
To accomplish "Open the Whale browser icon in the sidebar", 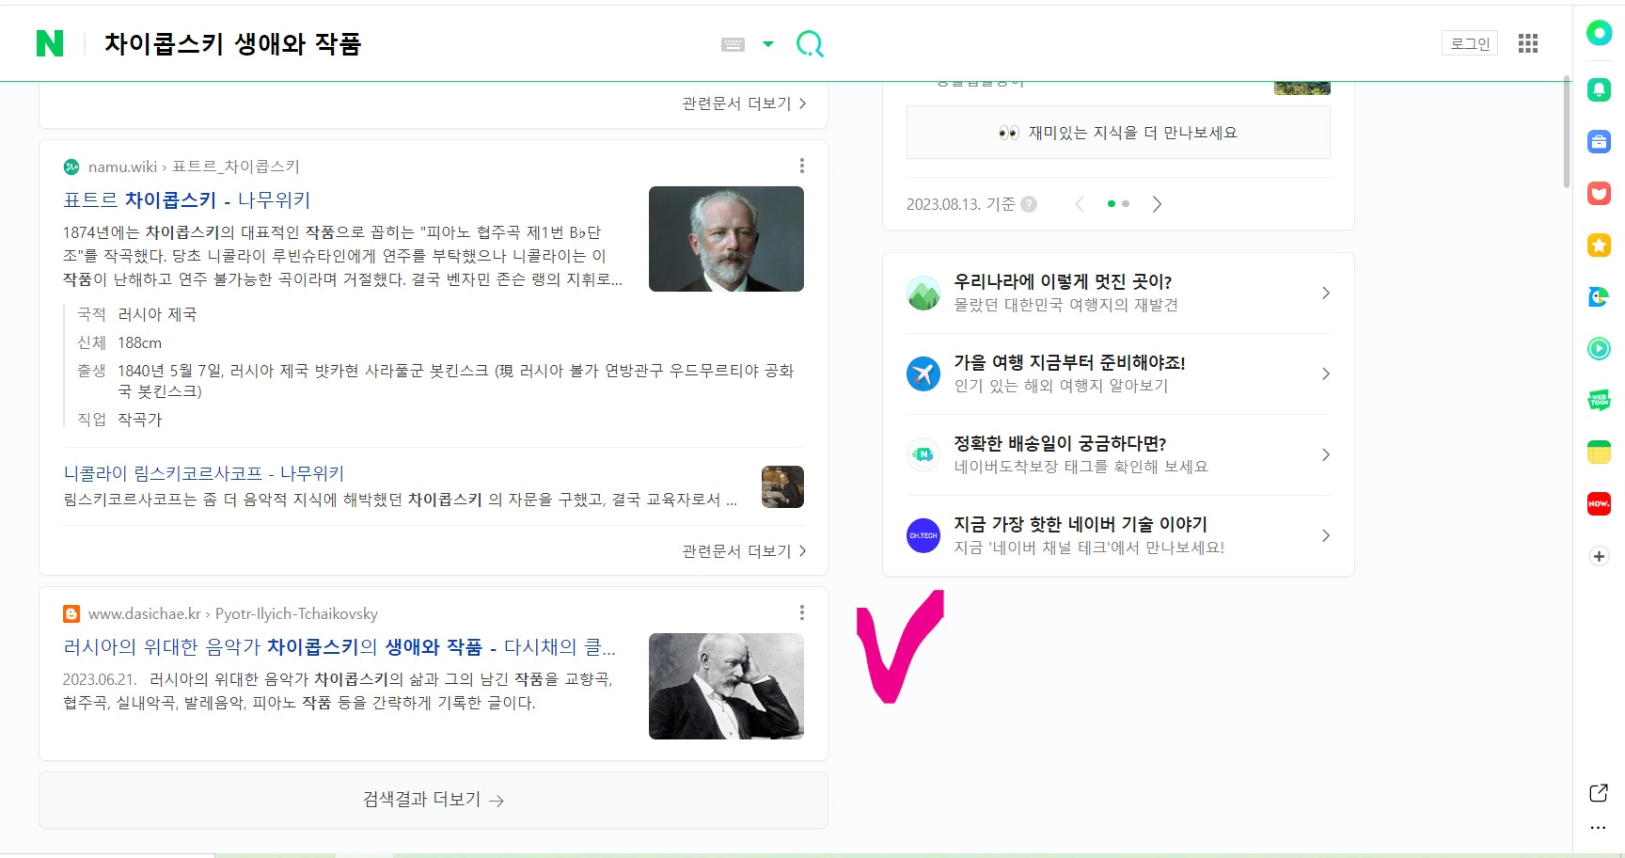I will pos(1599,296).
